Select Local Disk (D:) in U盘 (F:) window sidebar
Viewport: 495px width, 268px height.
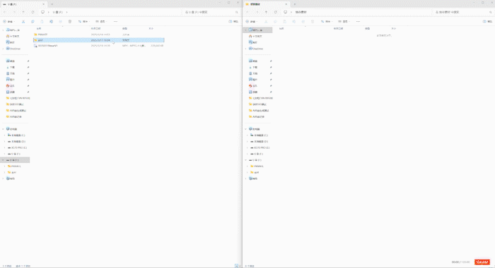pyautogui.click(x=16, y=141)
